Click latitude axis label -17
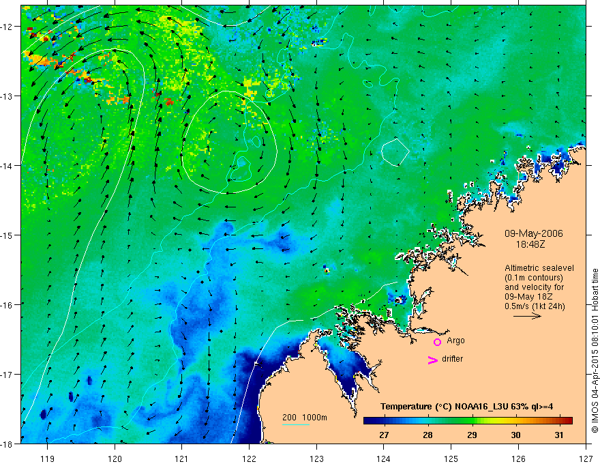 [x=6, y=375]
